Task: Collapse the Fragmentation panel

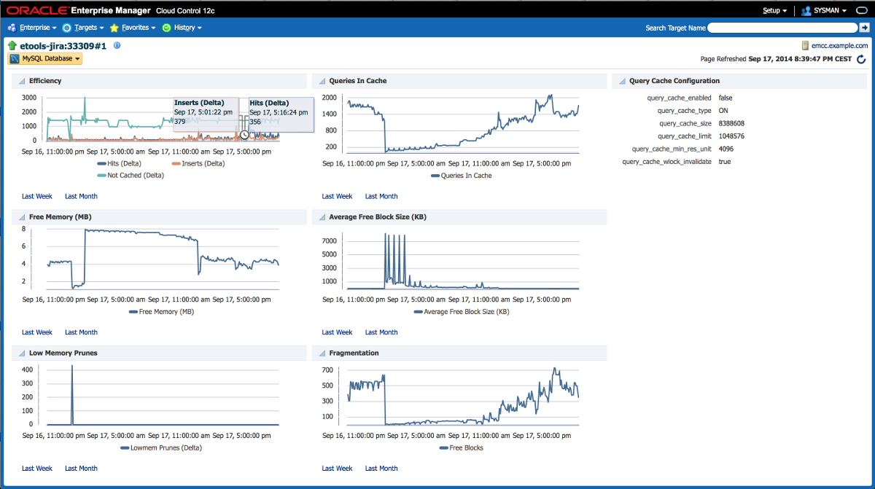Action: pos(322,353)
